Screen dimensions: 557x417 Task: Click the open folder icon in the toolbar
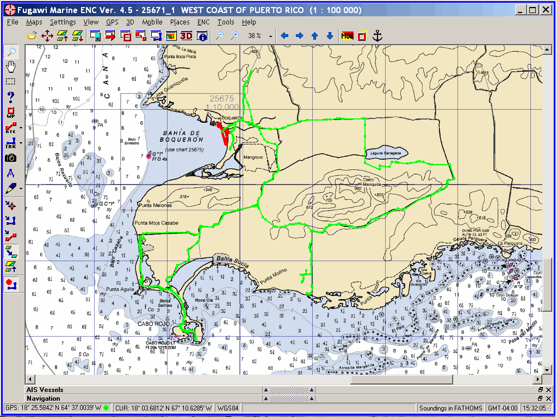[32, 36]
